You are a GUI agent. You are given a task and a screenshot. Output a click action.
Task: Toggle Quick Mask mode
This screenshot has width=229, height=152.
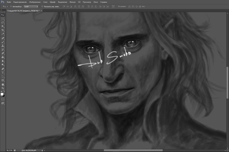3,99
